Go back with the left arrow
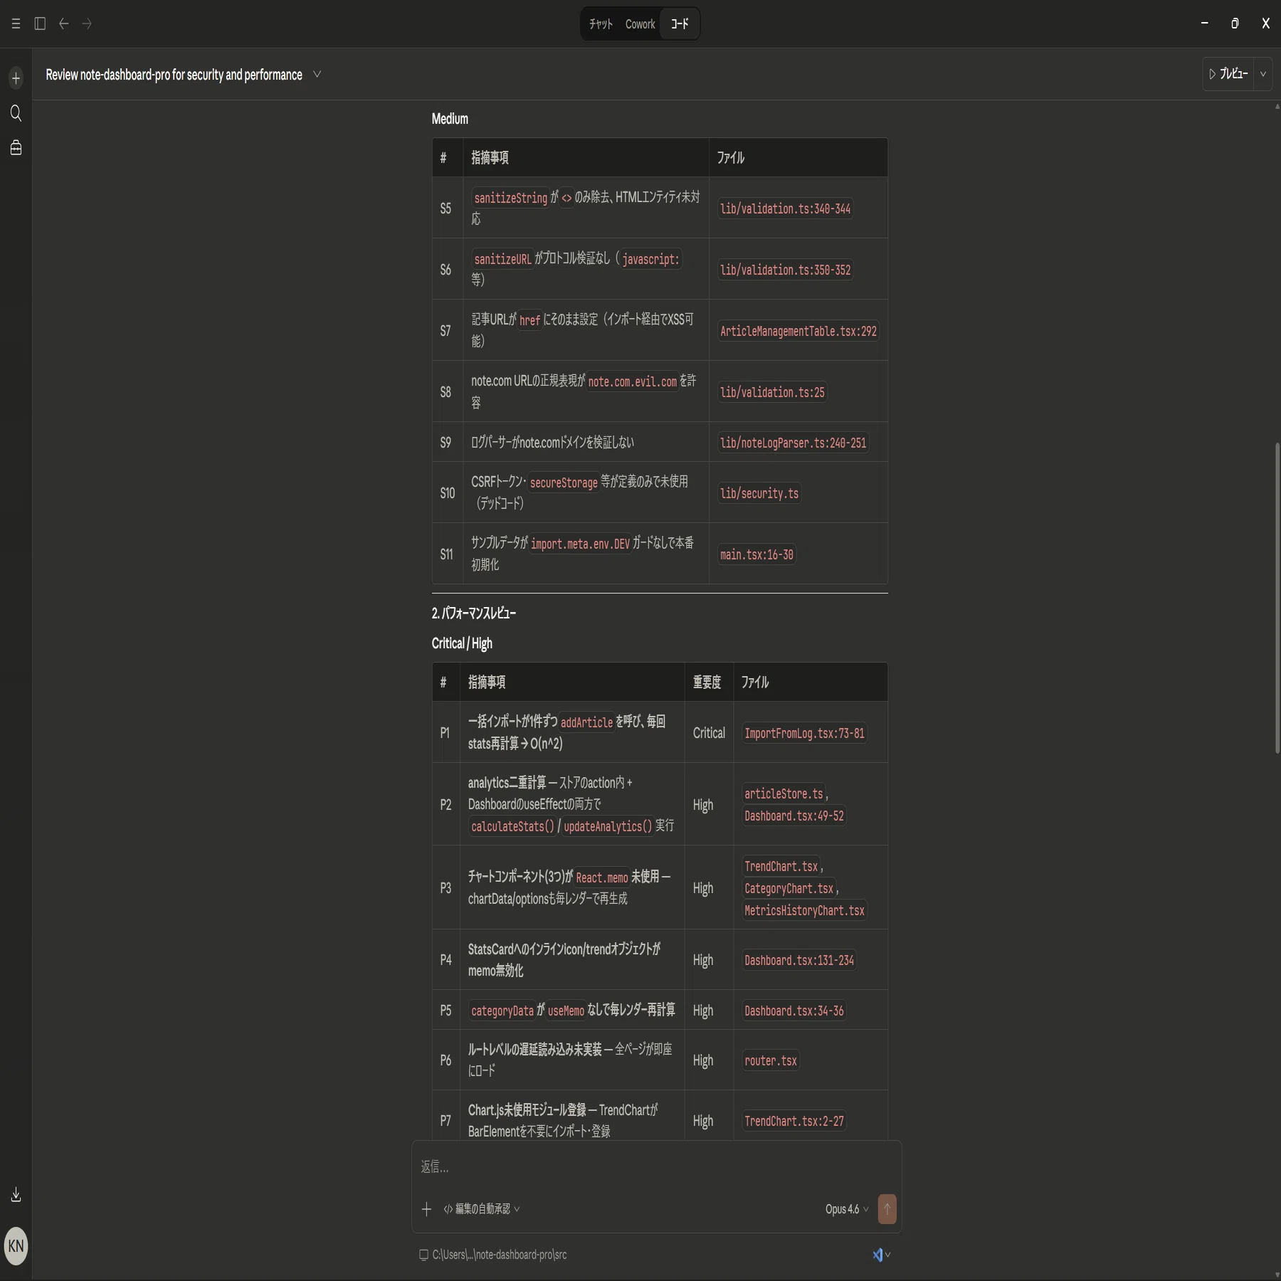The image size is (1281, 1281). [x=63, y=23]
